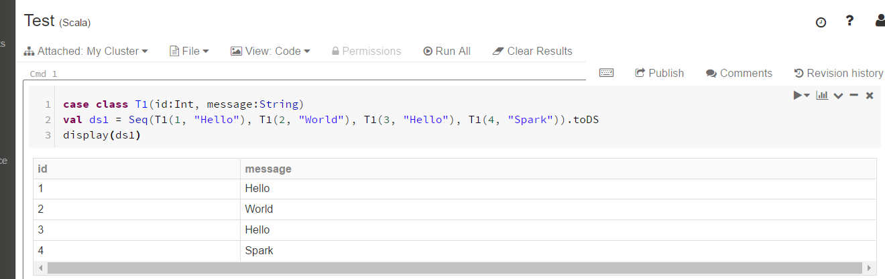Click the Publish button
The image size is (885, 279).
(660, 73)
